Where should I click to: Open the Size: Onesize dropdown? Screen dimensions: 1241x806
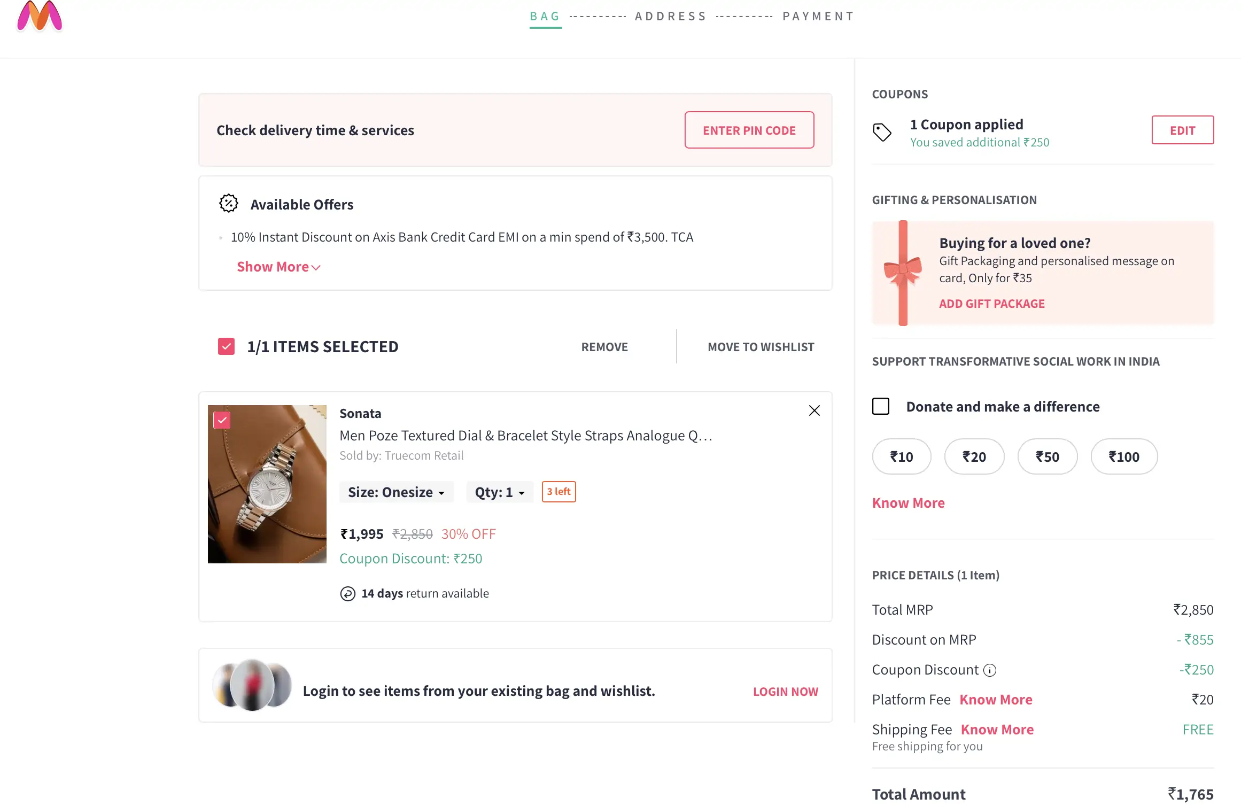pos(396,492)
